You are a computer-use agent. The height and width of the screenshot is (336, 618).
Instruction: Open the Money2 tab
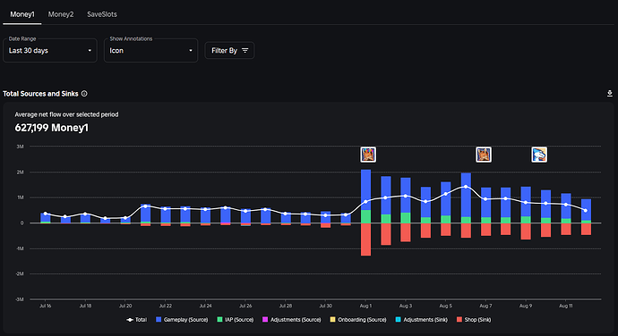(x=61, y=14)
